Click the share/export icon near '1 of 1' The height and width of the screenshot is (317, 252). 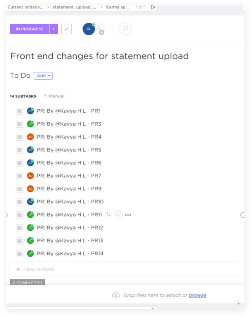click(153, 7)
